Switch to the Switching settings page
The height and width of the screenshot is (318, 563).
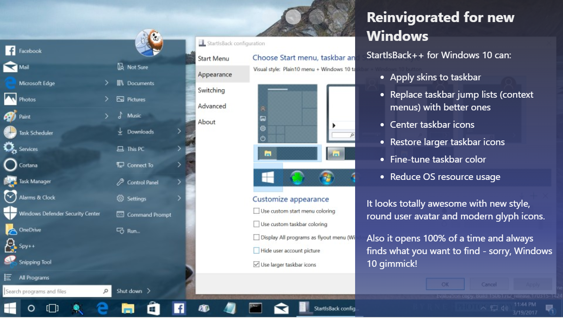pyautogui.click(x=211, y=90)
